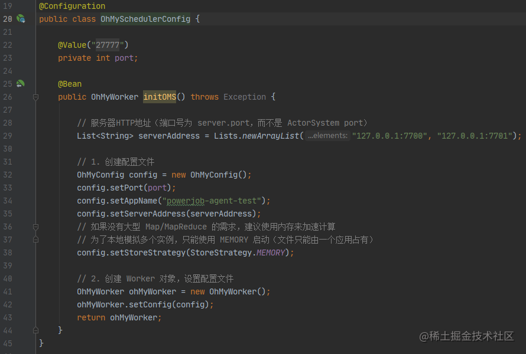Screen dimensions: 526x354
Task: Toggle the comment fold end marker on line 37
Action: (35, 240)
